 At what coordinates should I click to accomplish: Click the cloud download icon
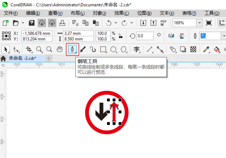click(x=42, y=23)
